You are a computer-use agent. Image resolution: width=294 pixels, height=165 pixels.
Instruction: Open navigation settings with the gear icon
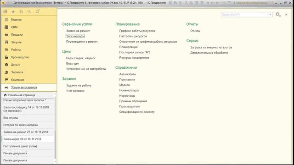278,14
